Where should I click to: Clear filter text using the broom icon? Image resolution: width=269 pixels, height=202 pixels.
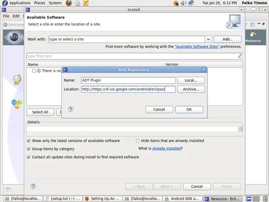(240, 56)
